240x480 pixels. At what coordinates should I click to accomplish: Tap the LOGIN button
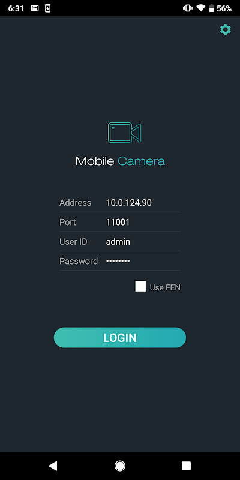pos(120,338)
